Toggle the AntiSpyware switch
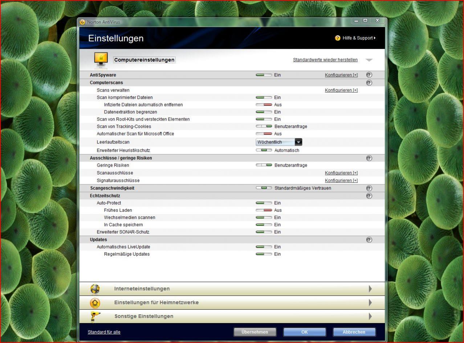This screenshot has height=343, width=464. point(264,75)
